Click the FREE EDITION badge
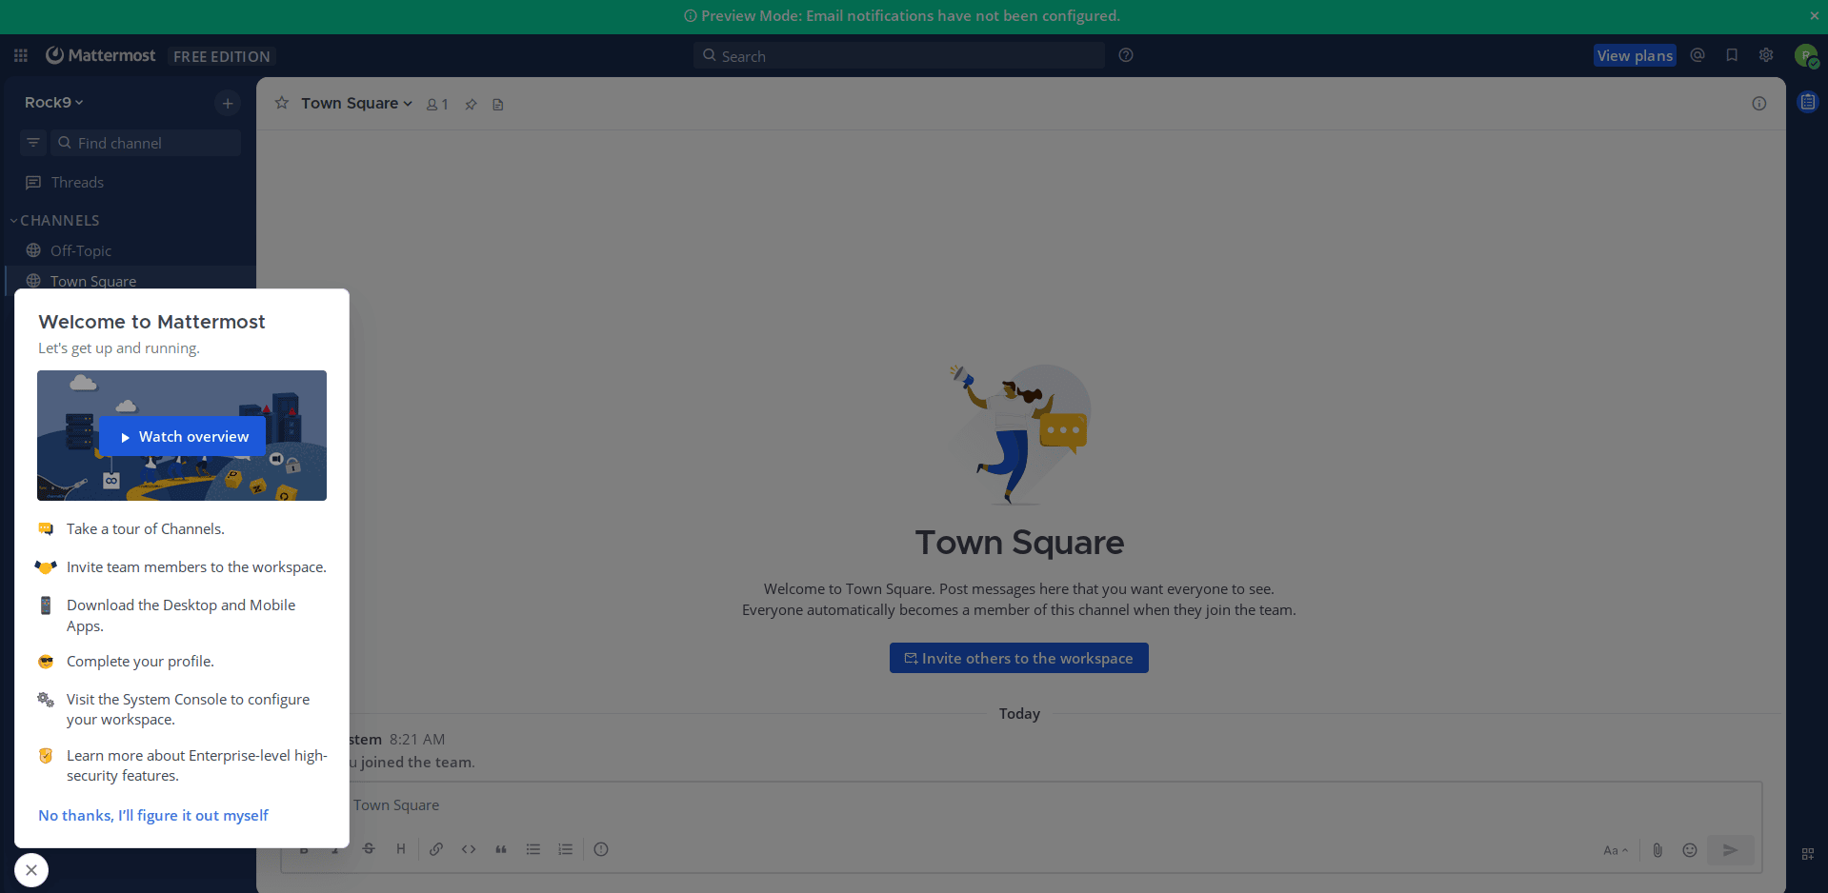The height and width of the screenshot is (893, 1828). 222,56
